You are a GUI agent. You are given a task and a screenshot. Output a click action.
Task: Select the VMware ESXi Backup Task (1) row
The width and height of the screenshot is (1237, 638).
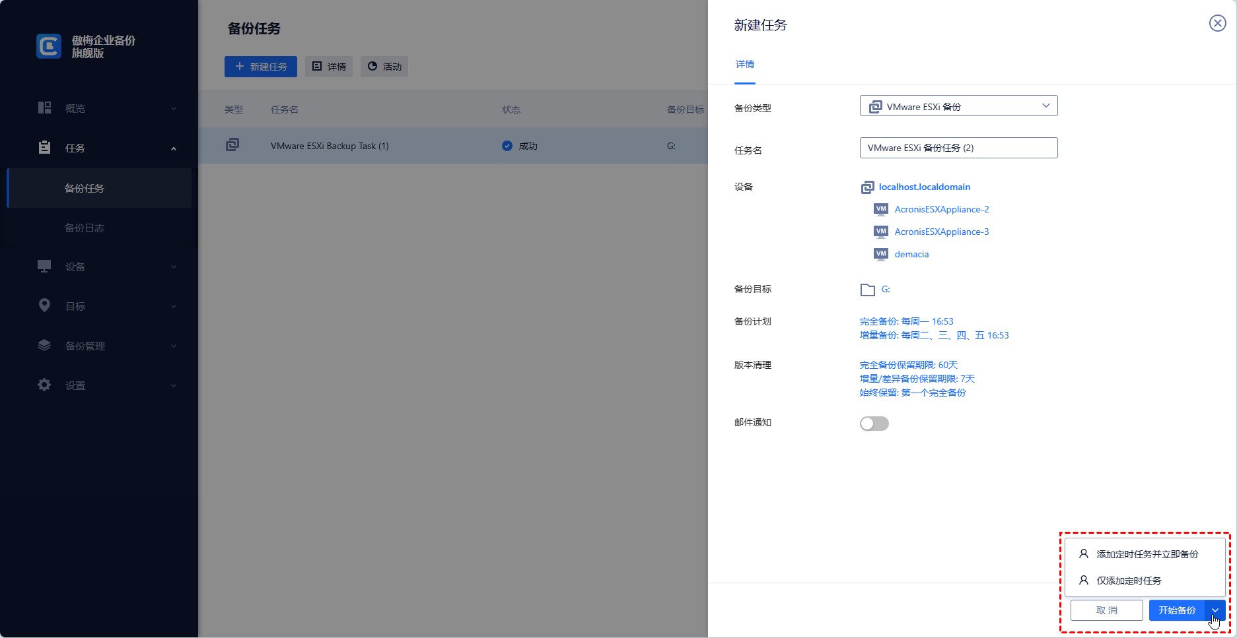point(453,146)
